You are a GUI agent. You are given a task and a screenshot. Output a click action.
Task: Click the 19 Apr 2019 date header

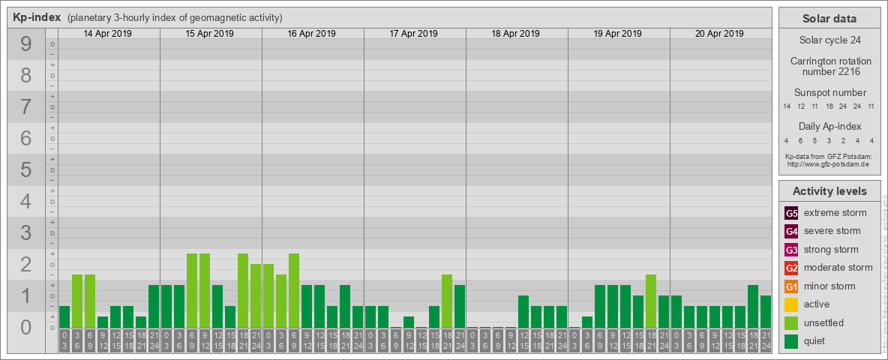coord(617,34)
